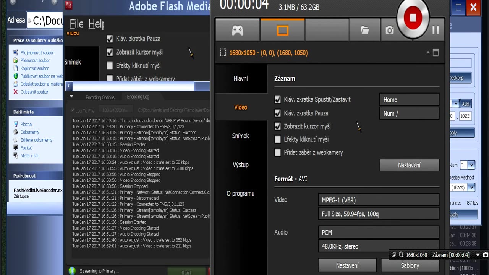Enable Efekty kliknutí myši in Bandicam Záznam section
The image size is (489, 275).
(278, 139)
